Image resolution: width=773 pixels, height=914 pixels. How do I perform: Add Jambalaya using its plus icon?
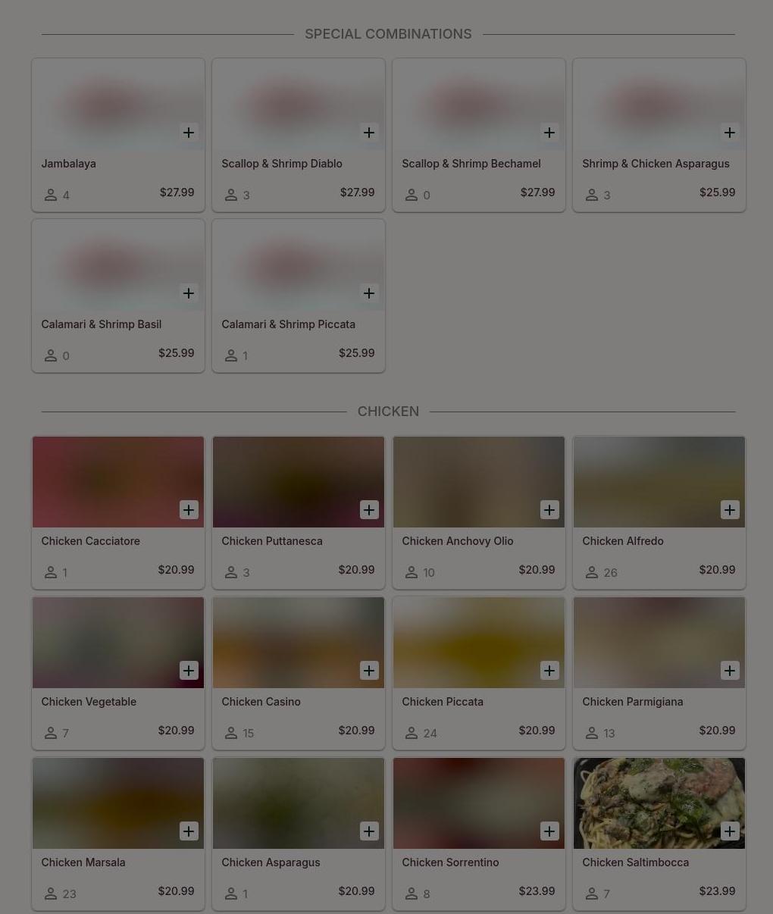tap(189, 133)
